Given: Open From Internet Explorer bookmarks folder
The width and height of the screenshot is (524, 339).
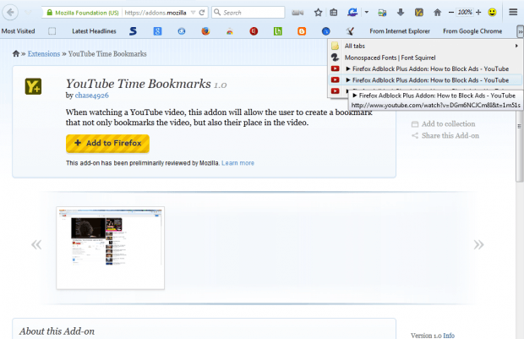Looking at the screenshot, I should [x=400, y=31].
